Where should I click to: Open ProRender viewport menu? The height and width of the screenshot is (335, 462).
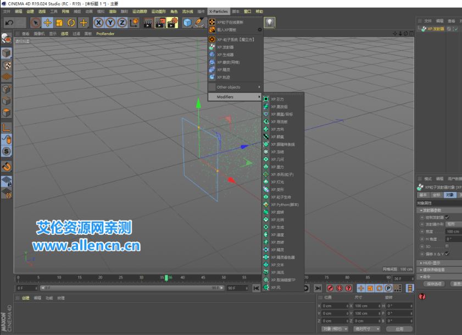click(x=105, y=34)
